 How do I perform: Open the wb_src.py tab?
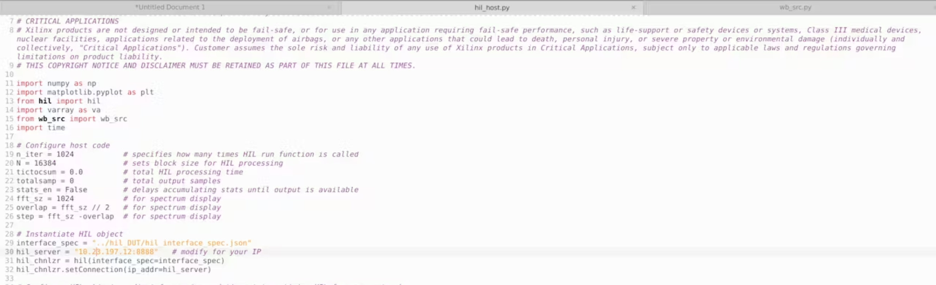[x=795, y=7]
